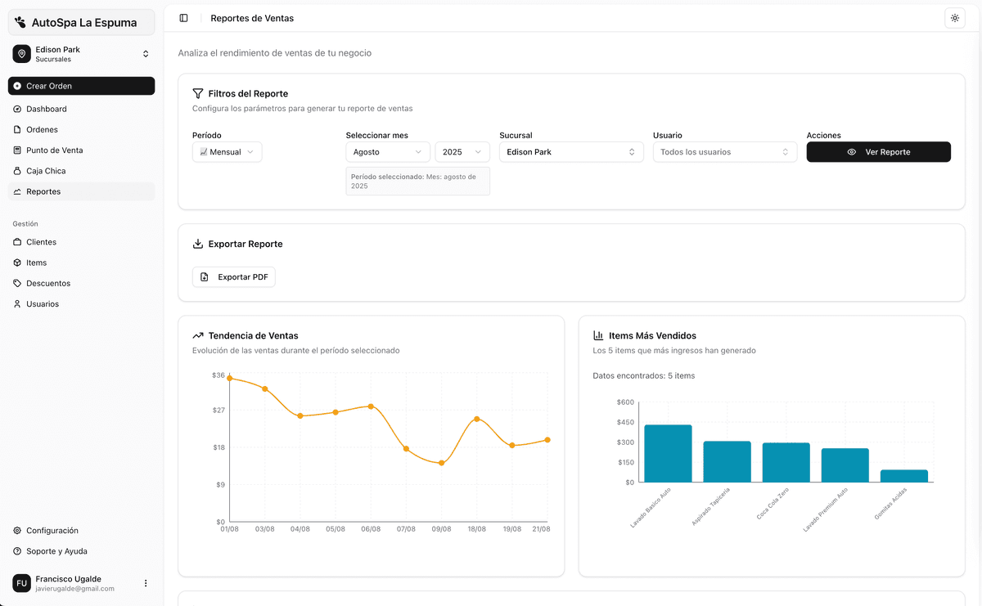
Task: Toggle the sidebar collapse icon
Action: point(183,18)
